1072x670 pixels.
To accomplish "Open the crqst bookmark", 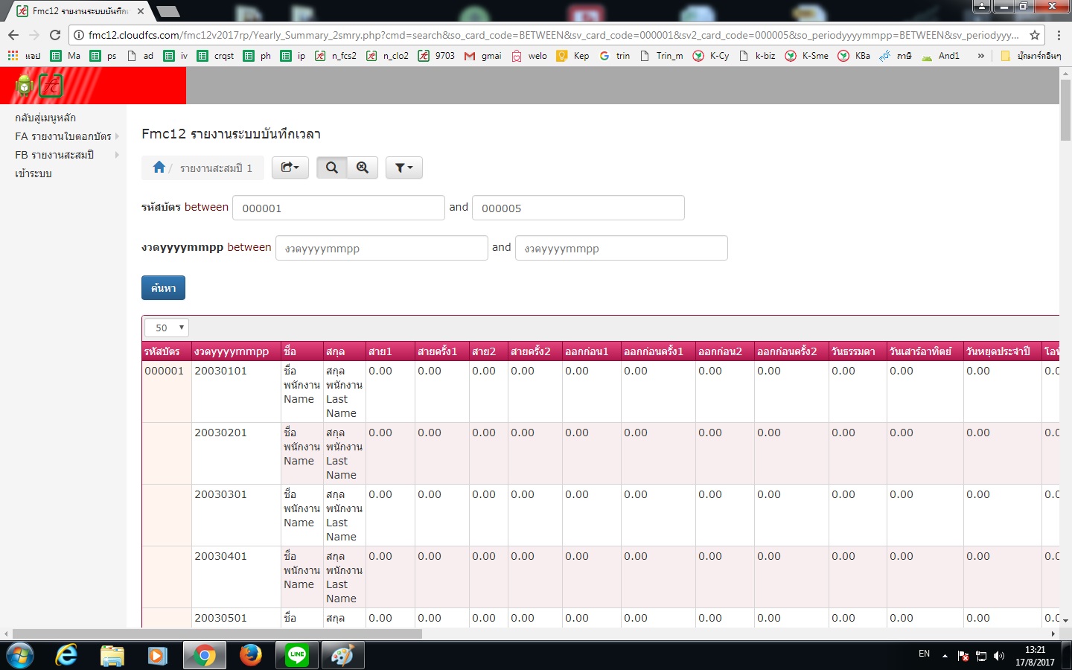I will [x=215, y=56].
